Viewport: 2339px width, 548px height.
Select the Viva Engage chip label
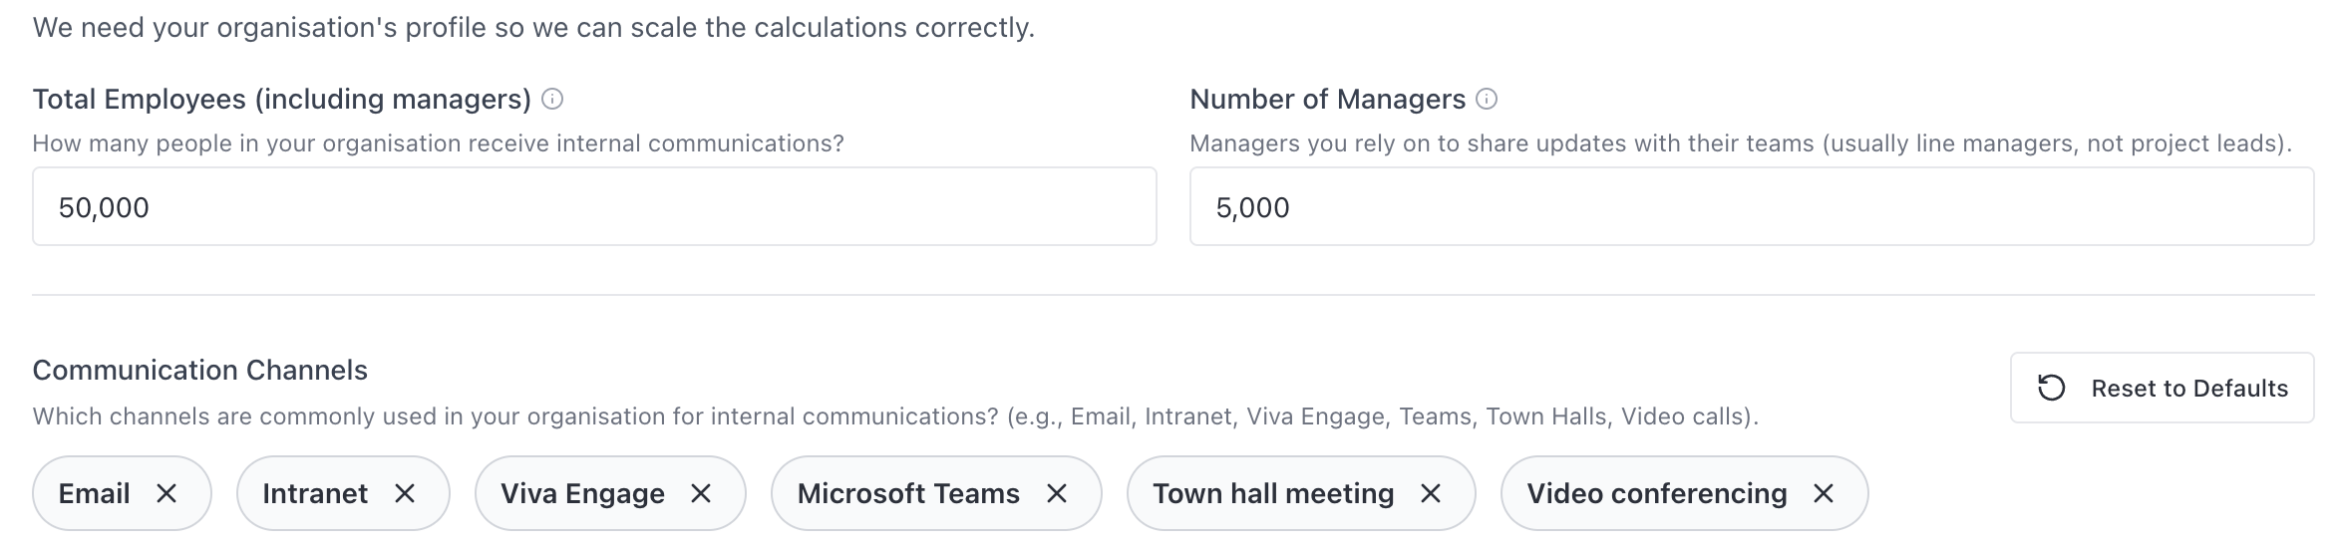click(x=582, y=493)
